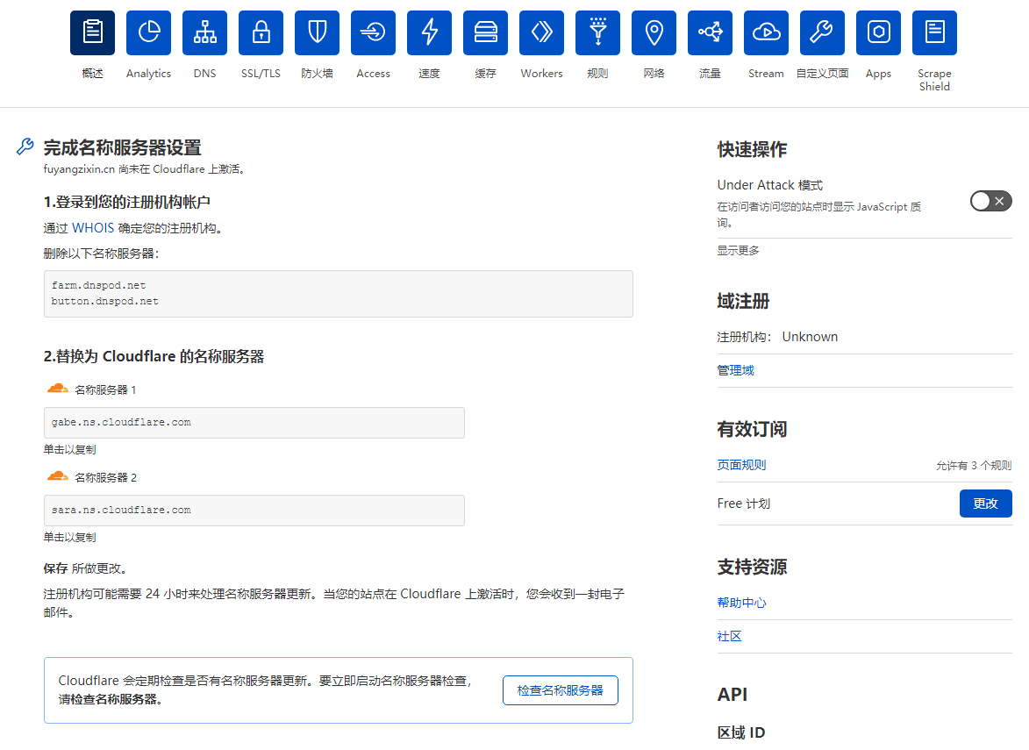
Task: Switch to the Stream tab label
Action: [x=767, y=74]
